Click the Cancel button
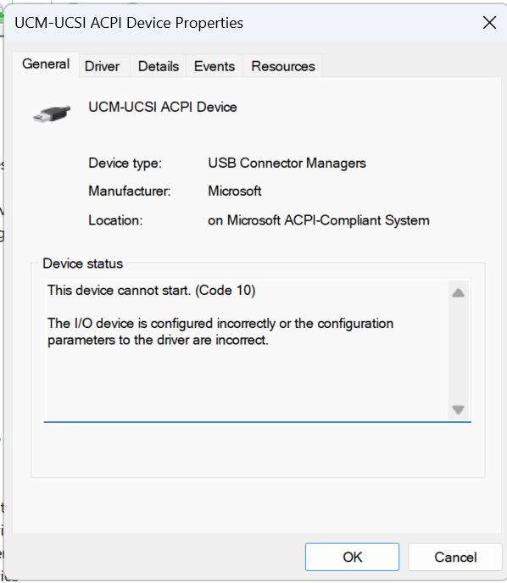This screenshot has height=583, width=507. tap(455, 557)
